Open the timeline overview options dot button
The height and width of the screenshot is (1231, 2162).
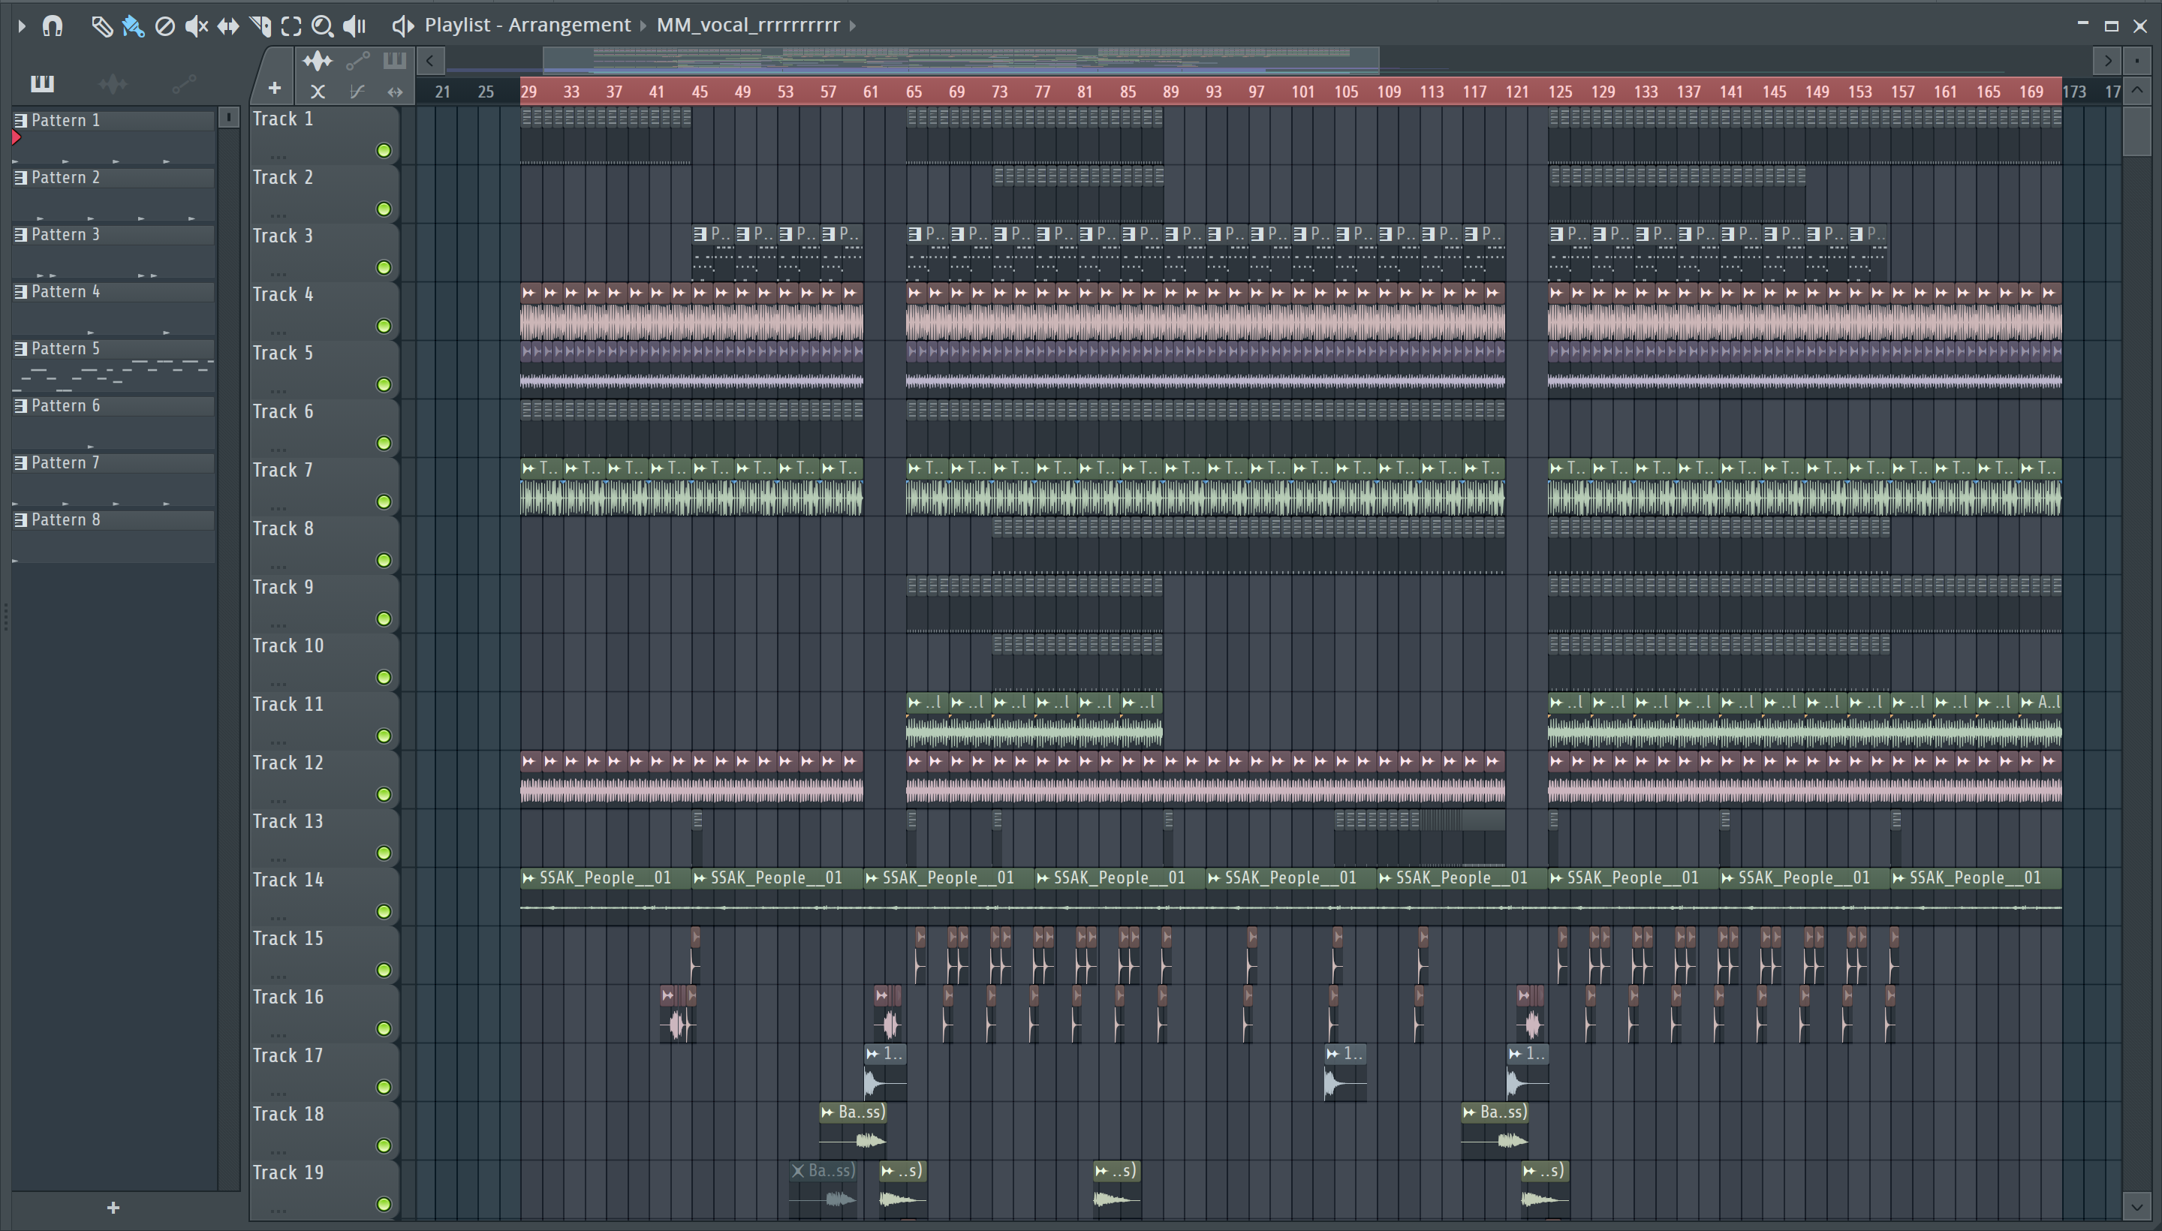click(2136, 61)
